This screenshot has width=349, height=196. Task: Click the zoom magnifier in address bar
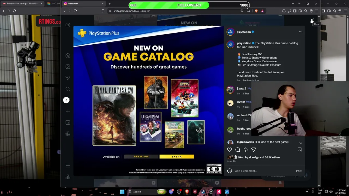[x=242, y=11]
